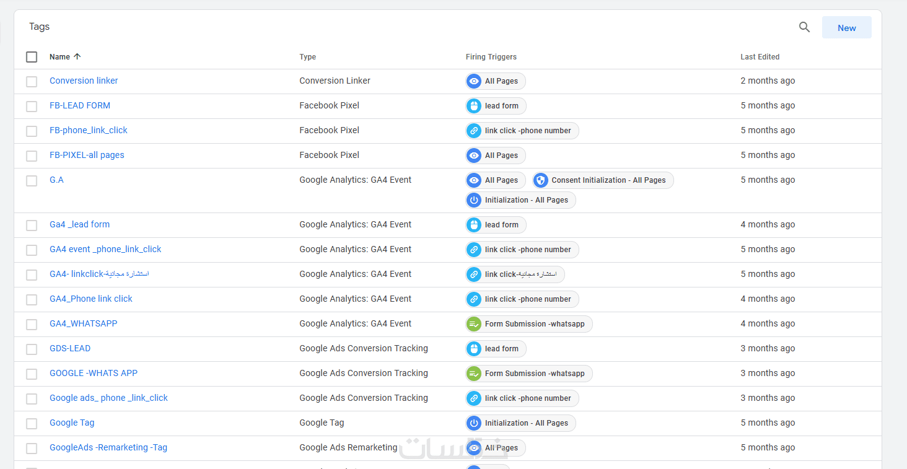Viewport: 907px width, 469px height.
Task: Sort the table by Name column header
Action: pyautogui.click(x=59, y=56)
